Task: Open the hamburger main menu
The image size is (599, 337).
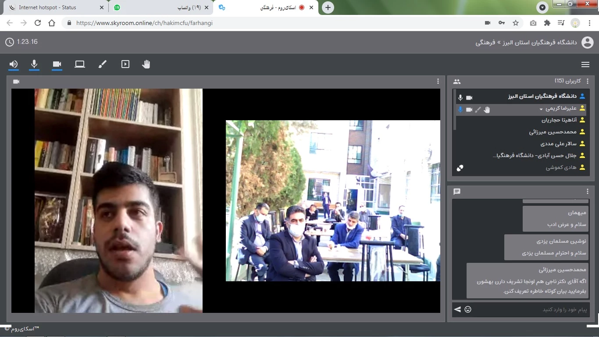Action: tap(585, 65)
